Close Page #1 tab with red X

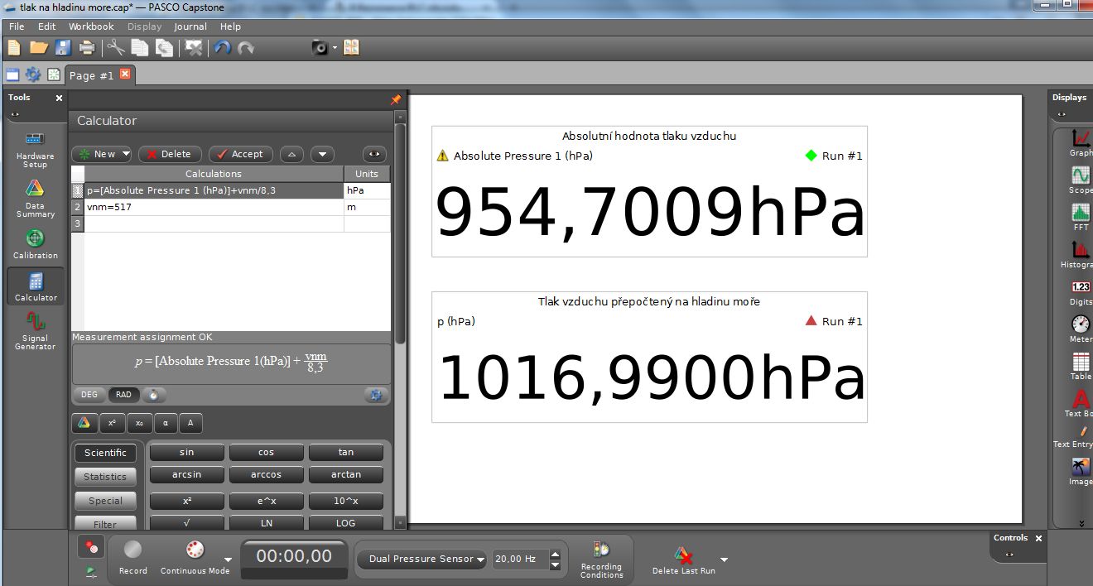click(125, 74)
